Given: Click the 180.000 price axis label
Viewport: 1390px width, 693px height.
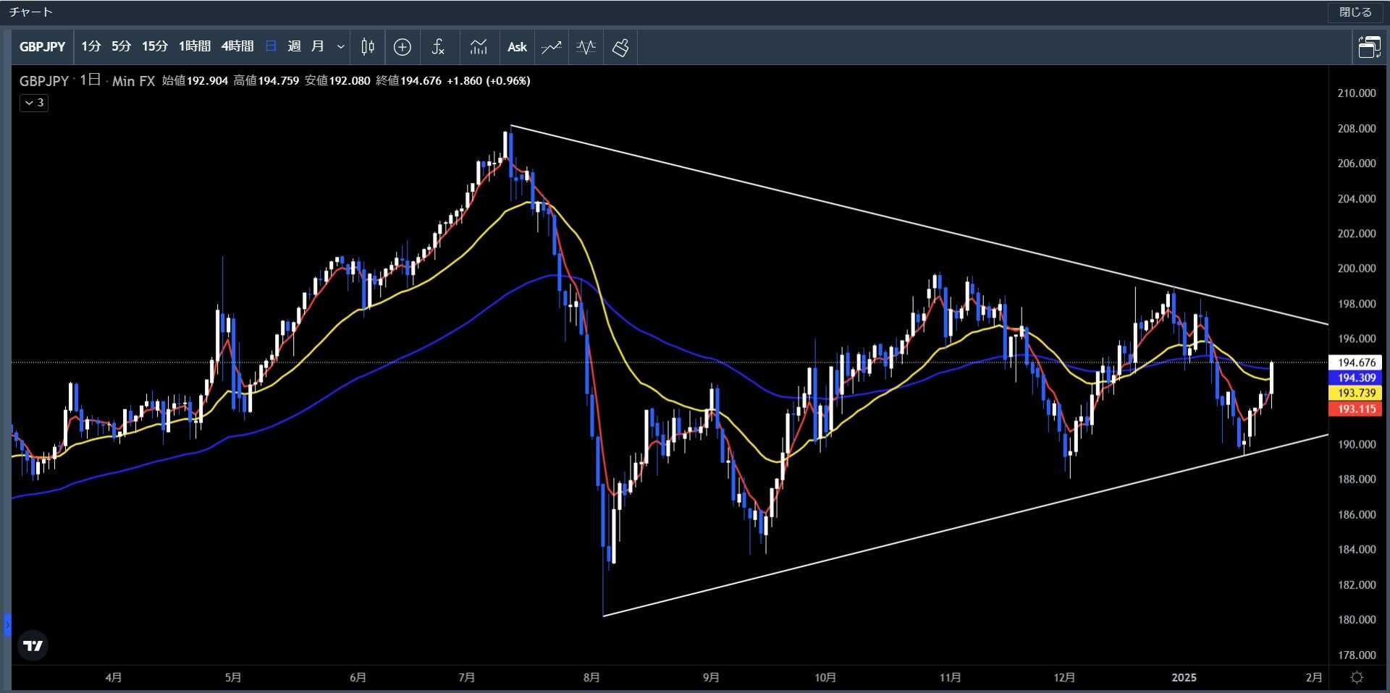Looking at the screenshot, I should (x=1357, y=620).
